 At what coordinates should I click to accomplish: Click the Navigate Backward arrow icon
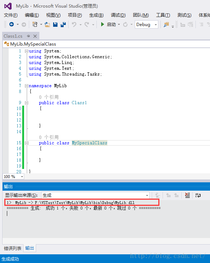pyautogui.click(x=12, y=25)
